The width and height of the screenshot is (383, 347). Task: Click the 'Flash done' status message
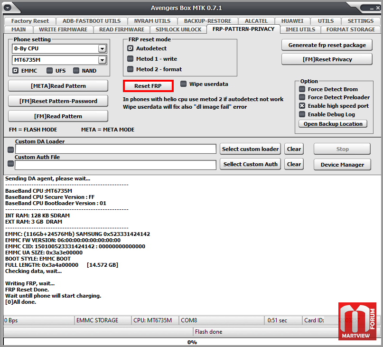(208, 332)
